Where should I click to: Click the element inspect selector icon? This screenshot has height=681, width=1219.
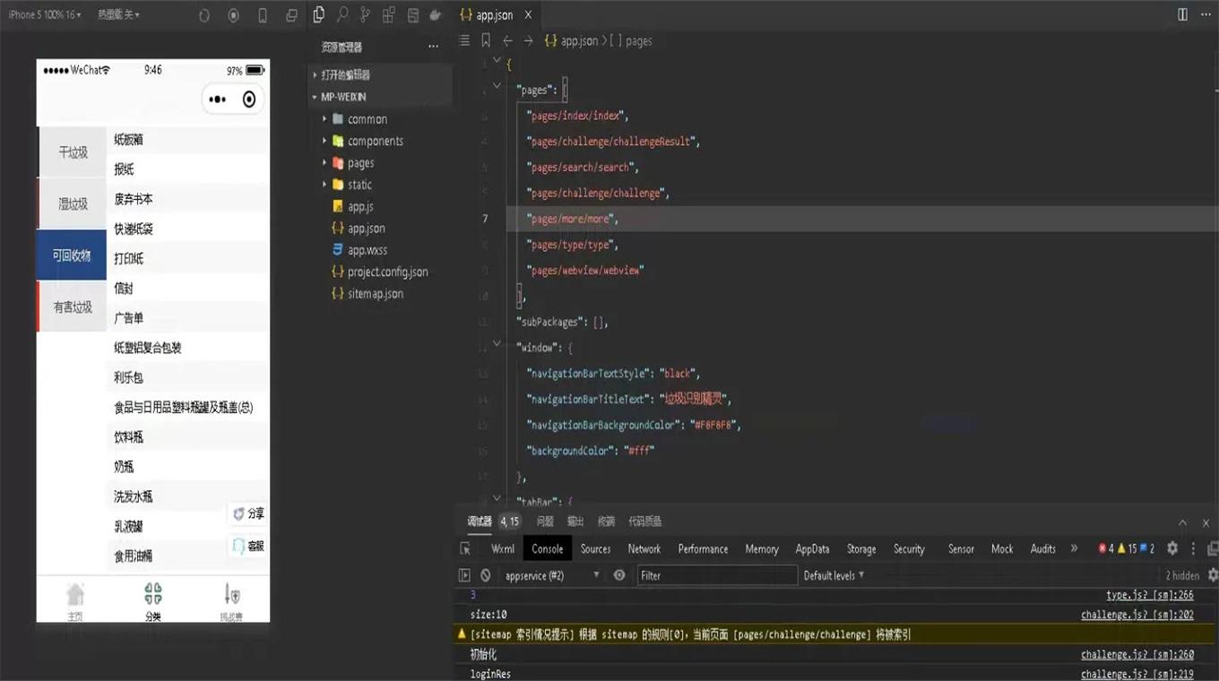coord(465,548)
